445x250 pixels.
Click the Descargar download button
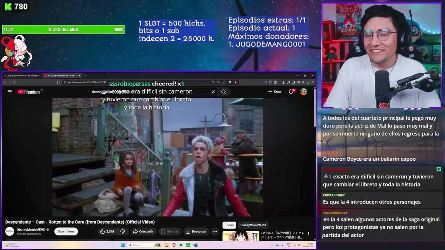[196, 231]
